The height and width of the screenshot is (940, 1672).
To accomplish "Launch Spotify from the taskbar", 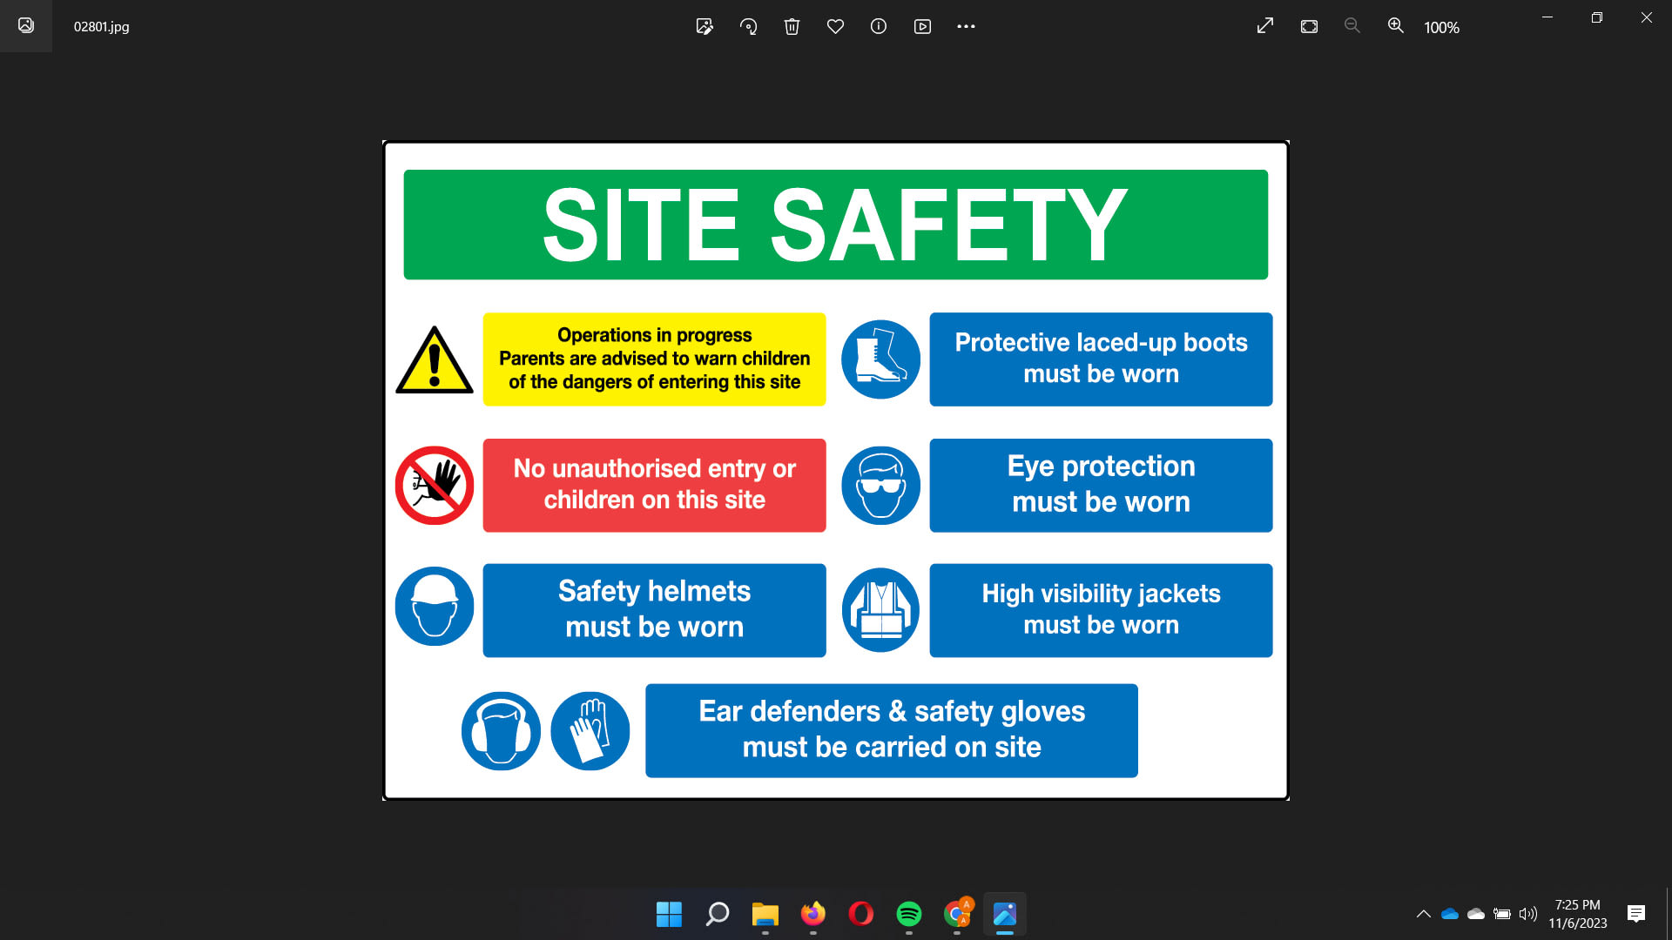I will pos(909,914).
